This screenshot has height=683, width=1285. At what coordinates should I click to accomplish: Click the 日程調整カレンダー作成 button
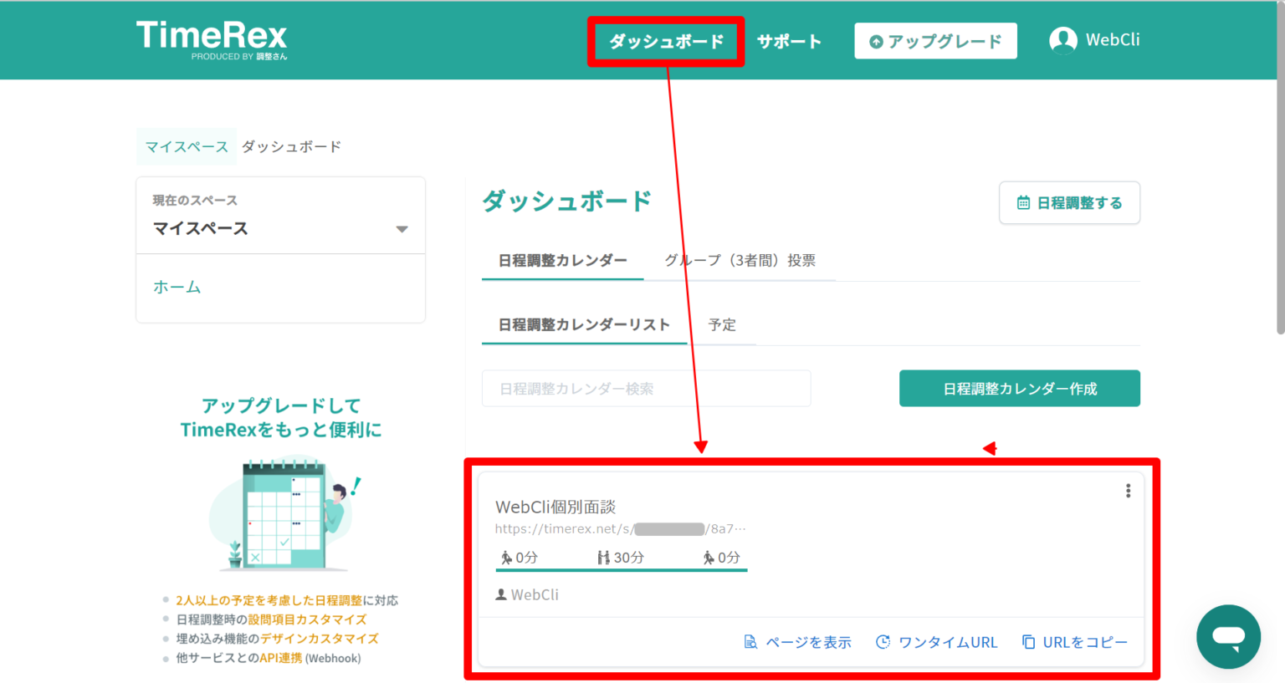[x=1019, y=388]
